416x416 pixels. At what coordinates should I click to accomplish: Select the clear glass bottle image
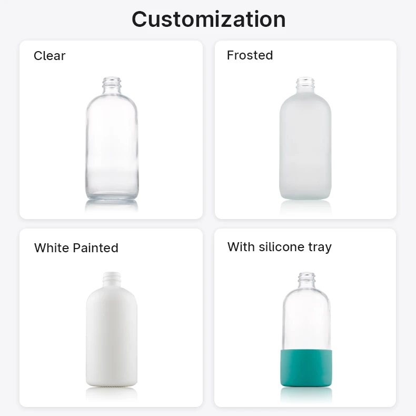coord(112,142)
